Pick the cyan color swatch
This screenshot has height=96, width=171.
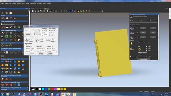click(43, 89)
